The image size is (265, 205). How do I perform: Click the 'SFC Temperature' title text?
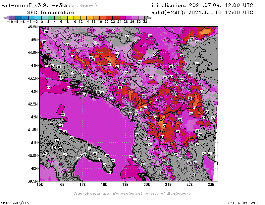pyautogui.click(x=51, y=13)
